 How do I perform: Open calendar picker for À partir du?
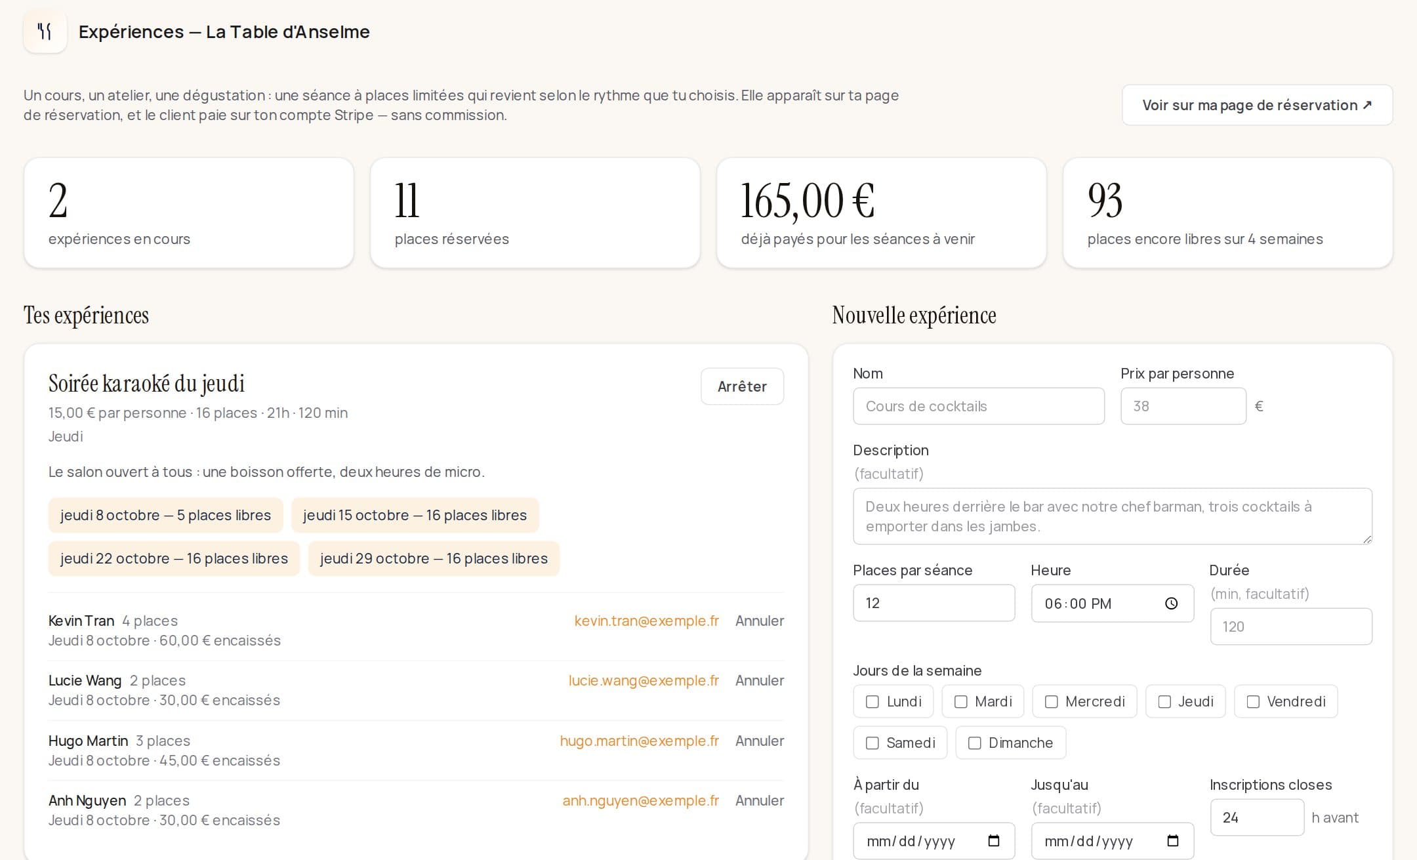click(993, 841)
